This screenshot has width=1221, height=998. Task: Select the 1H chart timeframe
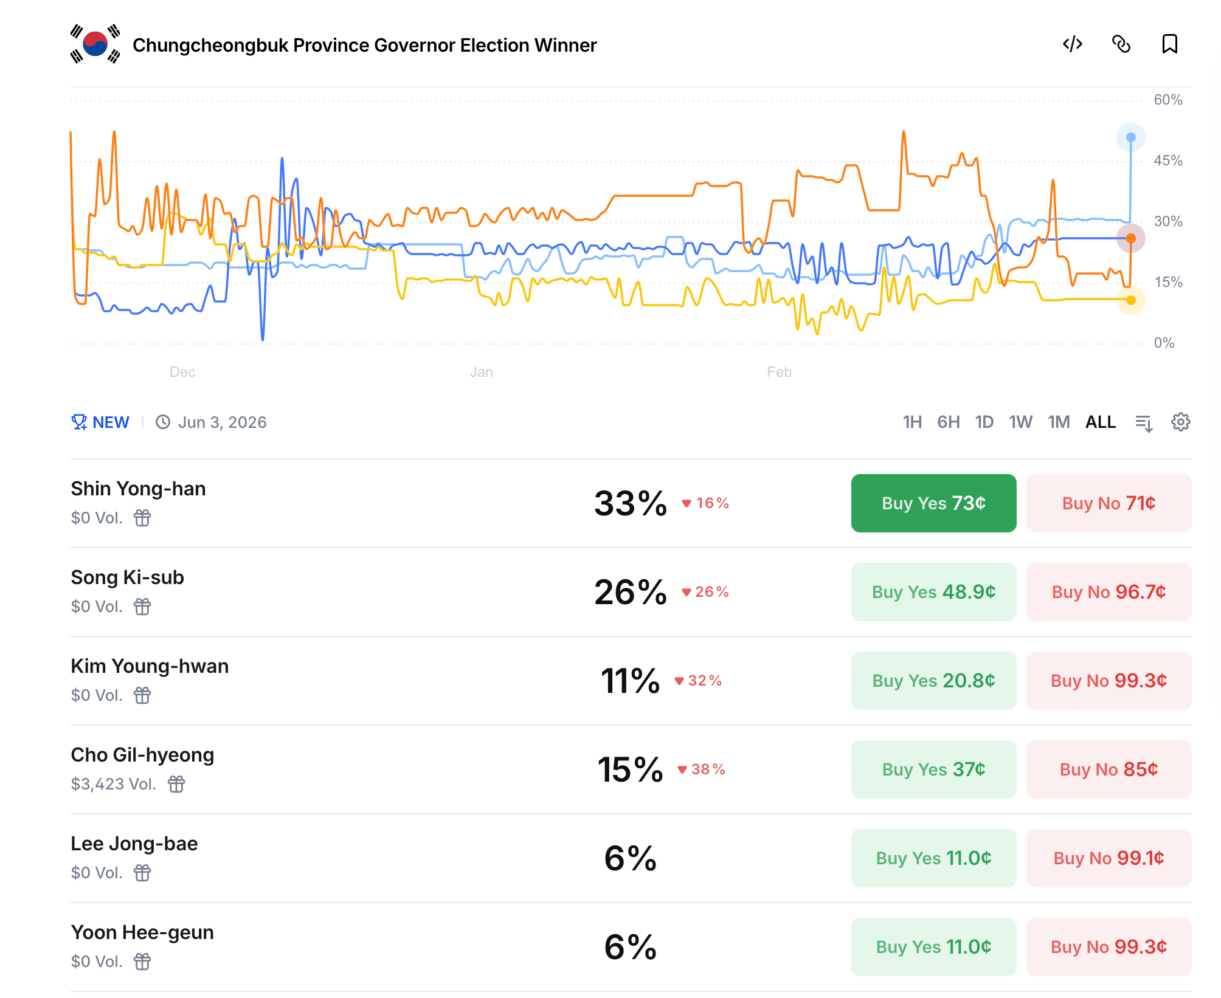point(912,422)
